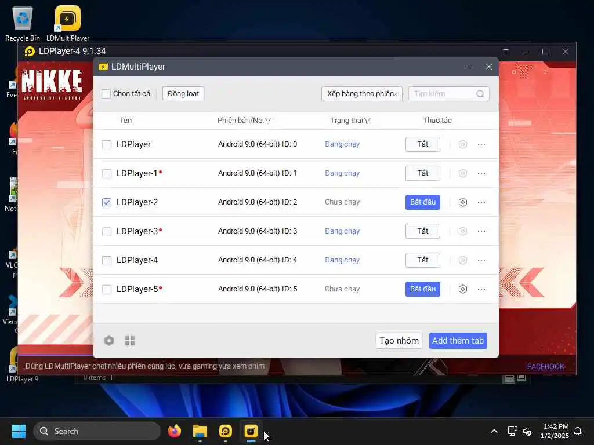Open settings gear for LDPlayer-5 row
594x445 pixels.
462,289
